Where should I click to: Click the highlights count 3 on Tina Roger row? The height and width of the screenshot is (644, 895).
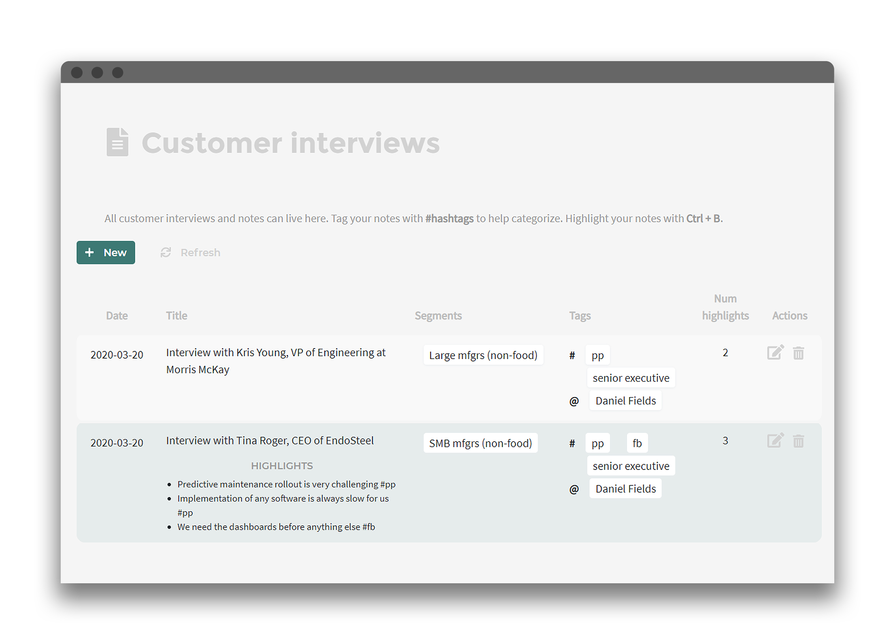click(x=725, y=441)
